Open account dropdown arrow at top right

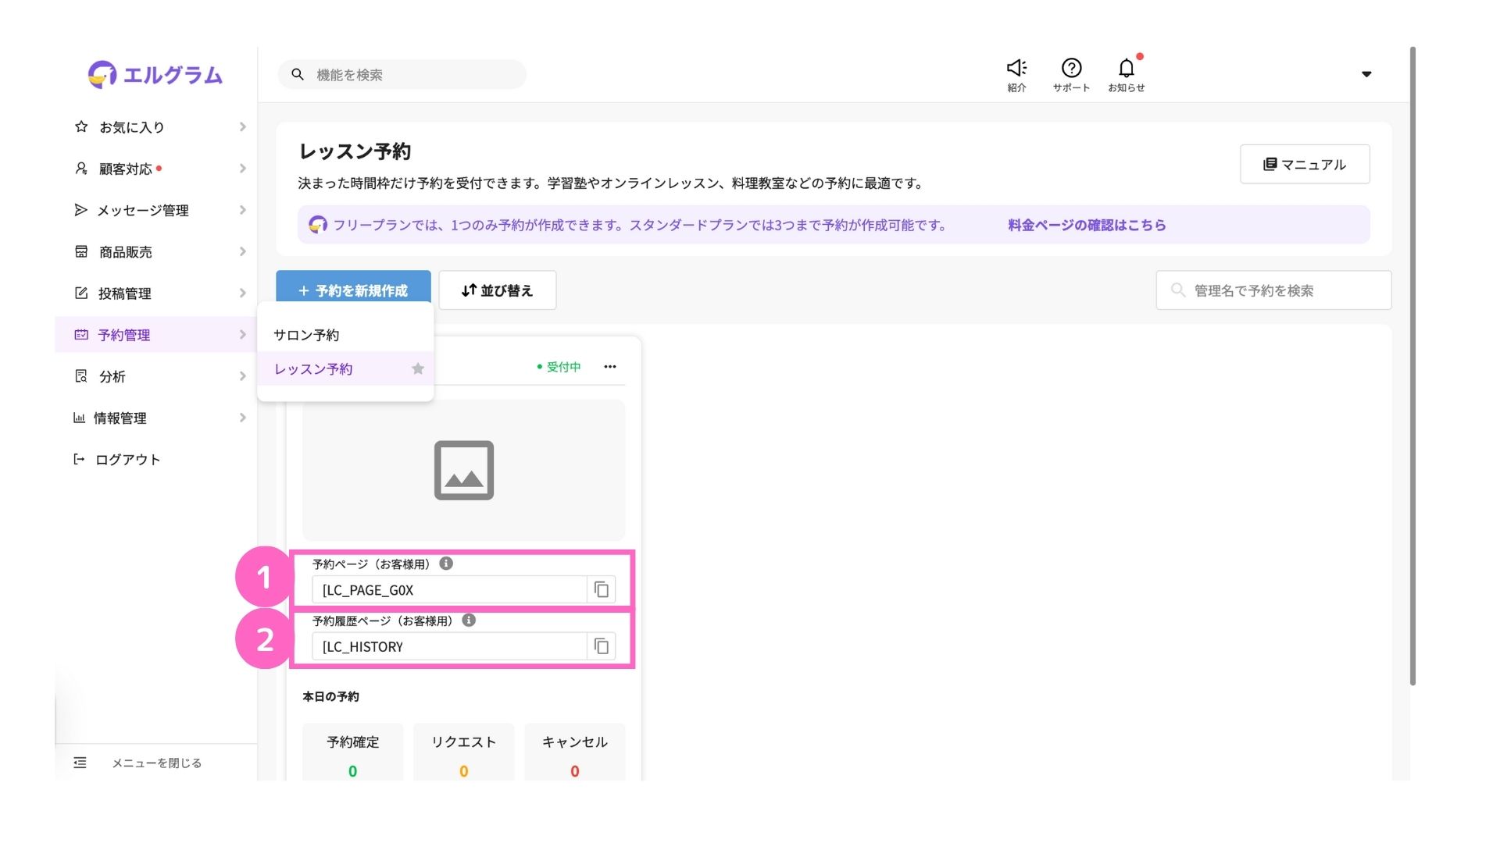tap(1366, 74)
